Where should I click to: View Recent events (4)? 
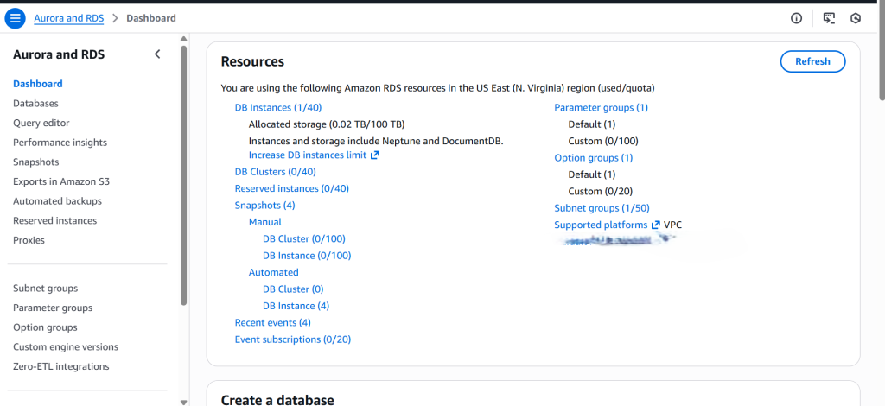click(x=272, y=323)
